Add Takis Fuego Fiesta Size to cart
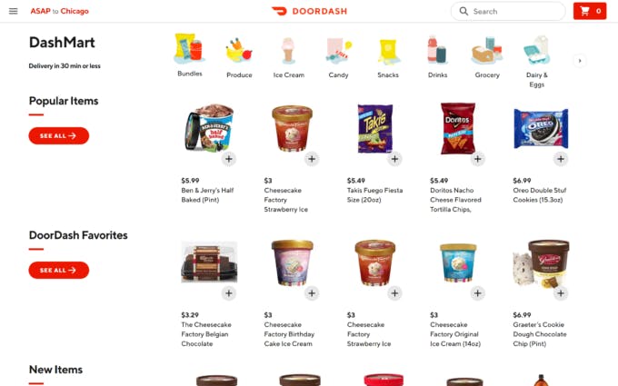Image resolution: width=618 pixels, height=386 pixels. click(394, 159)
